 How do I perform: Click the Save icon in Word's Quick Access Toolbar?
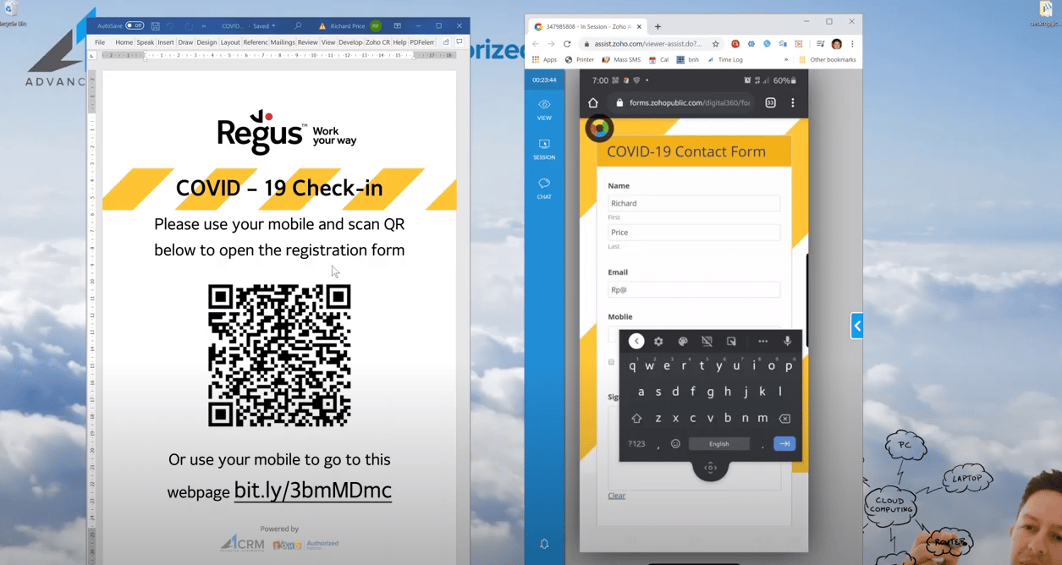[x=154, y=25]
